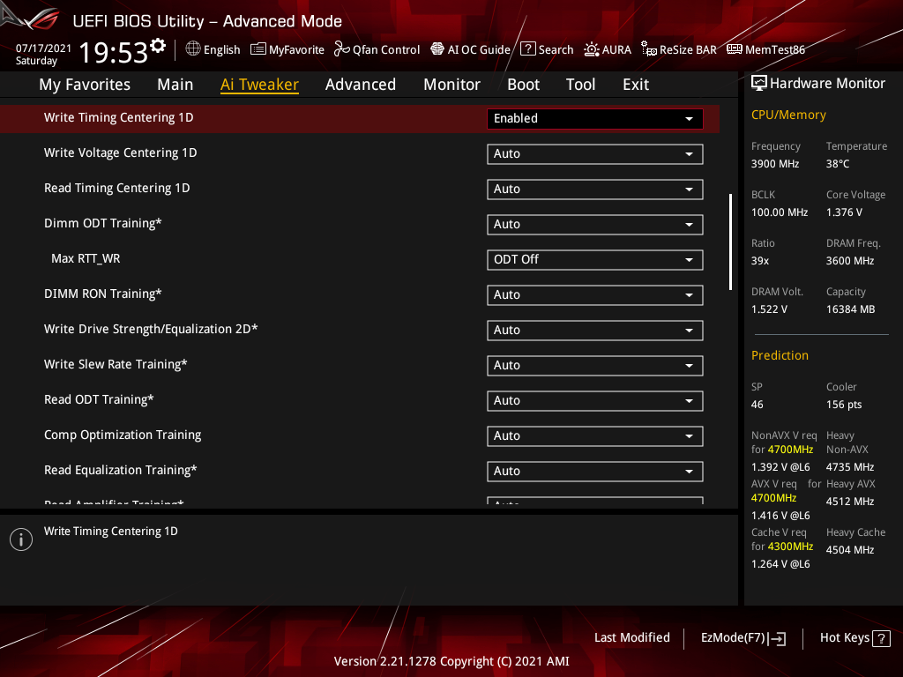Select the Read Timing Centering 1D label

coord(117,188)
